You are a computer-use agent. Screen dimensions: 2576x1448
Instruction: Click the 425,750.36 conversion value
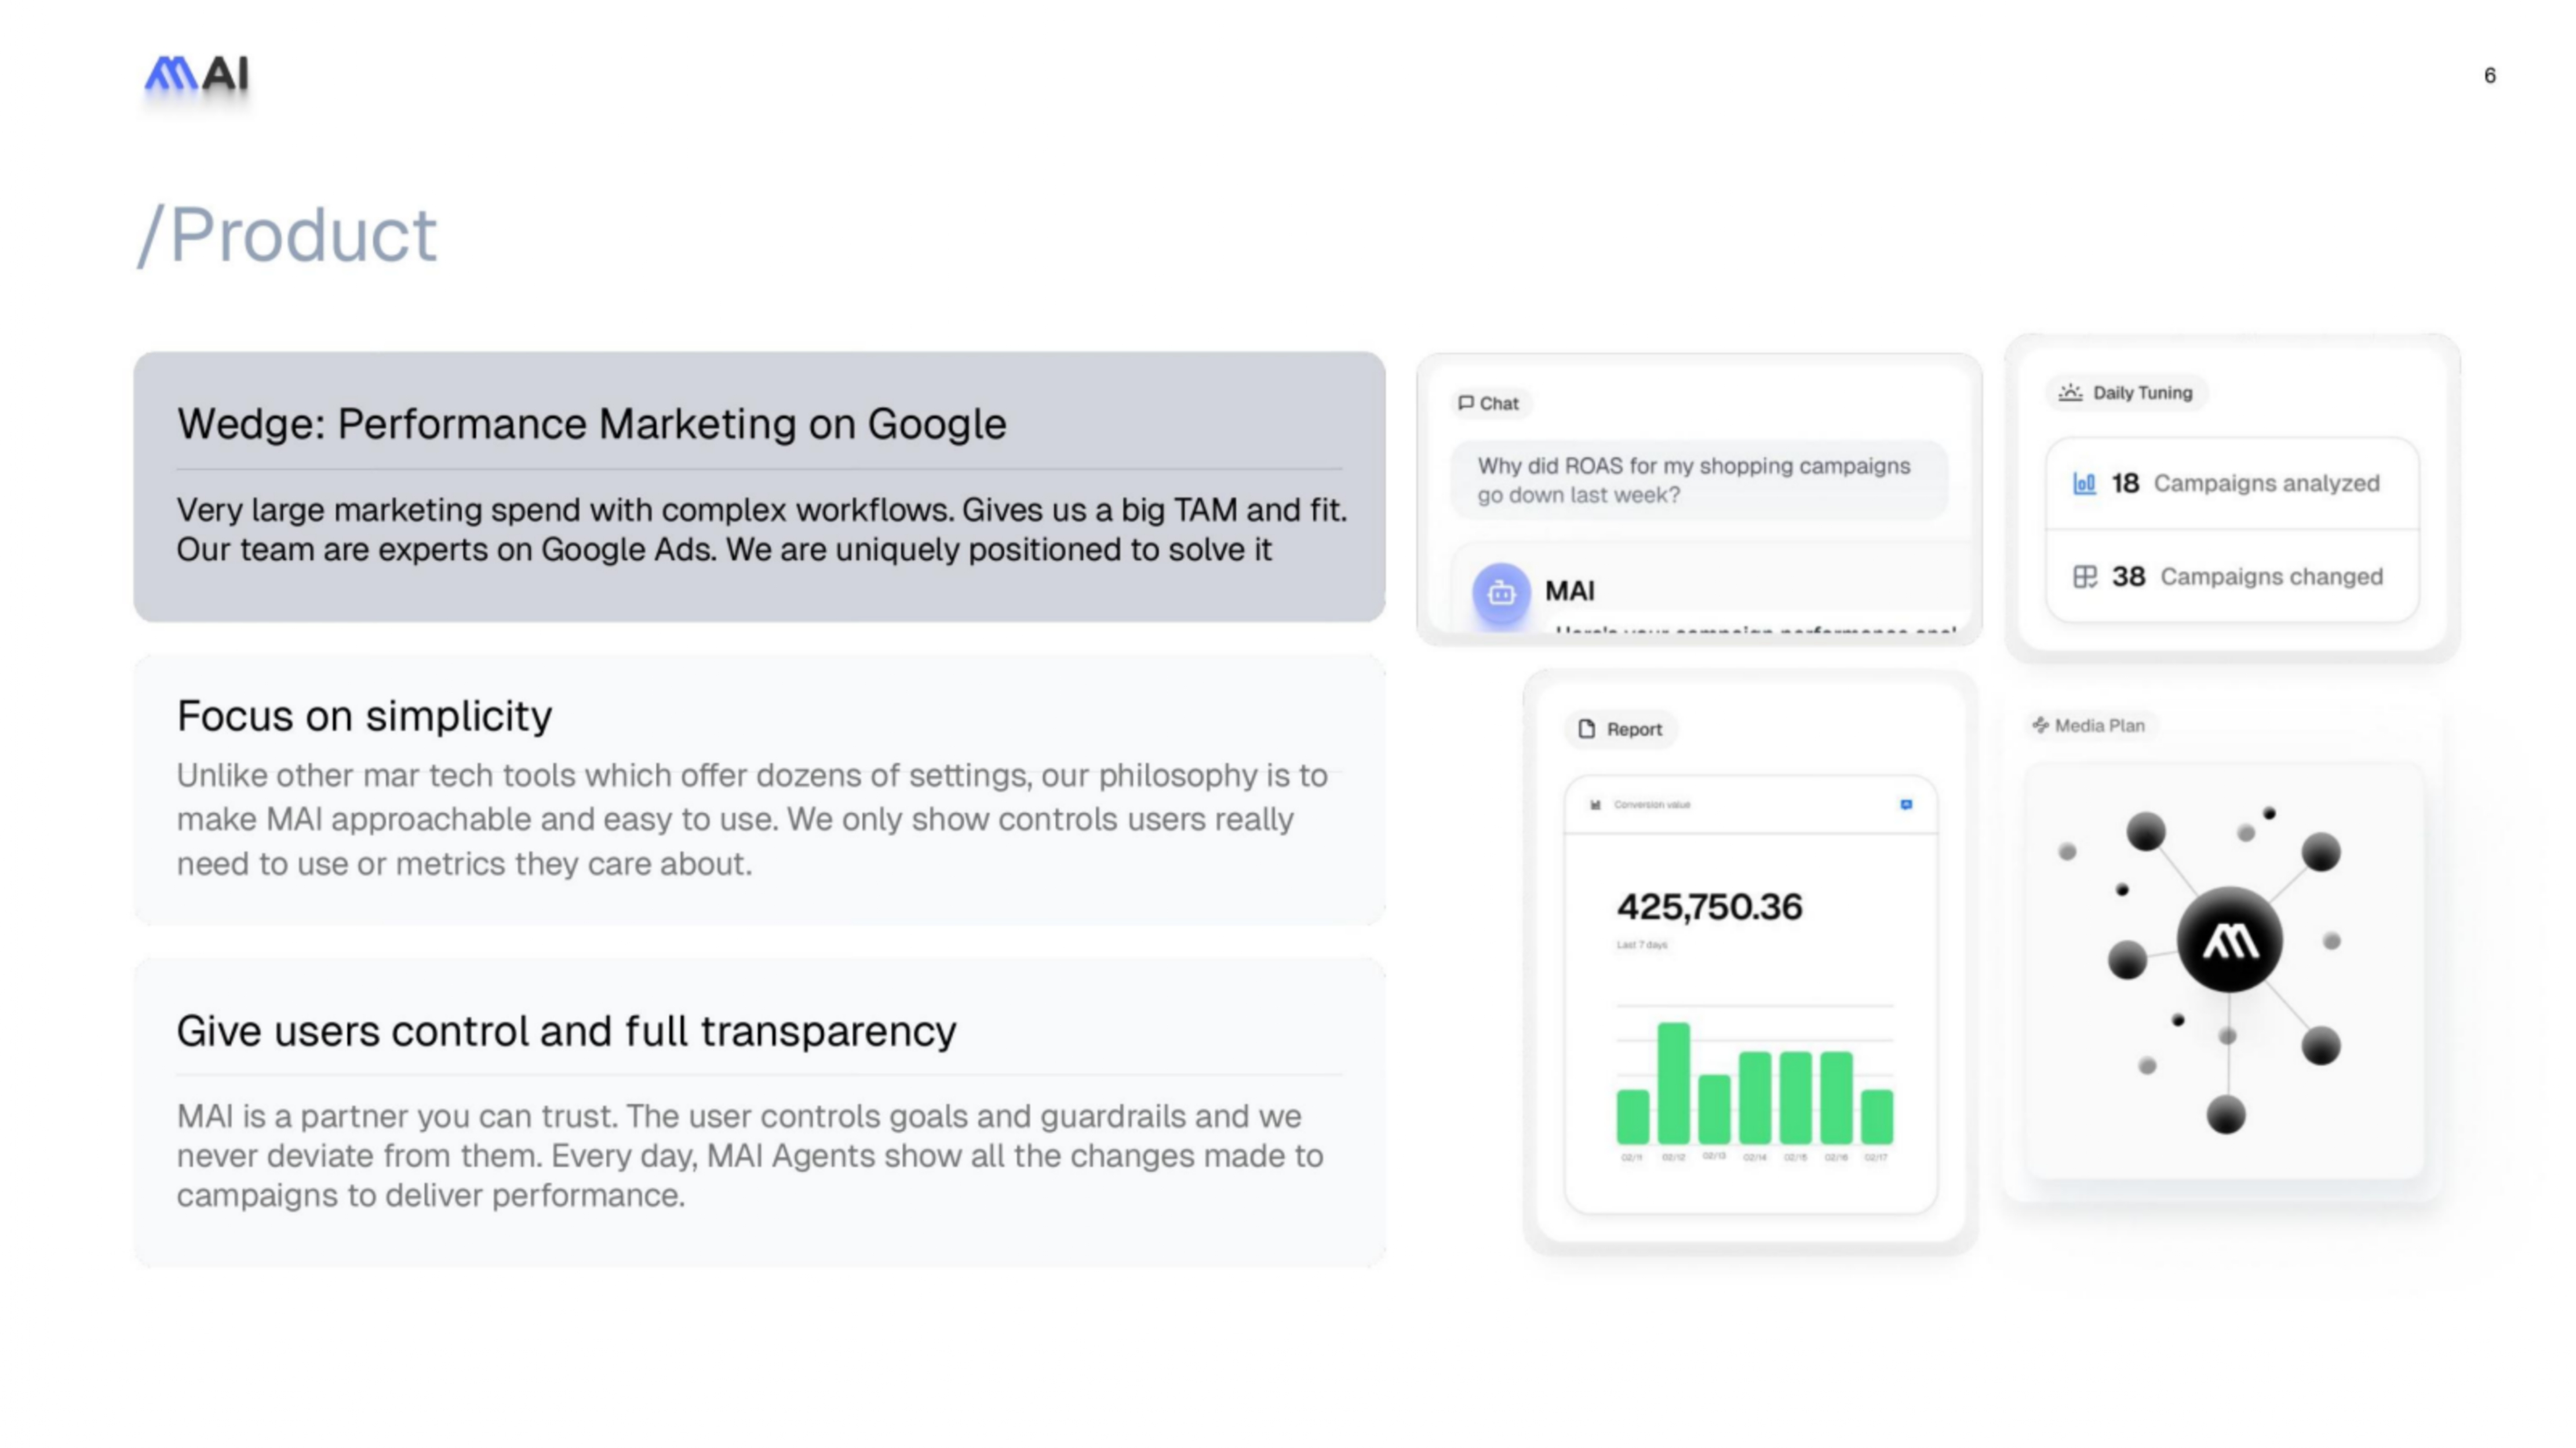[1709, 908]
